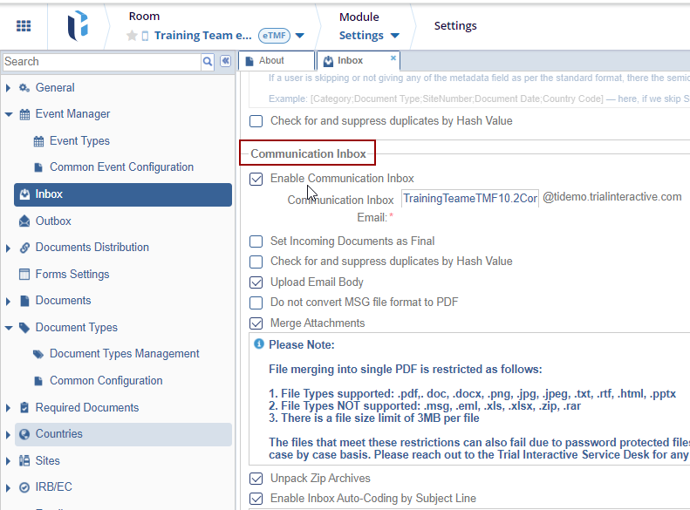Open the Module Settings dropdown

pyautogui.click(x=369, y=36)
